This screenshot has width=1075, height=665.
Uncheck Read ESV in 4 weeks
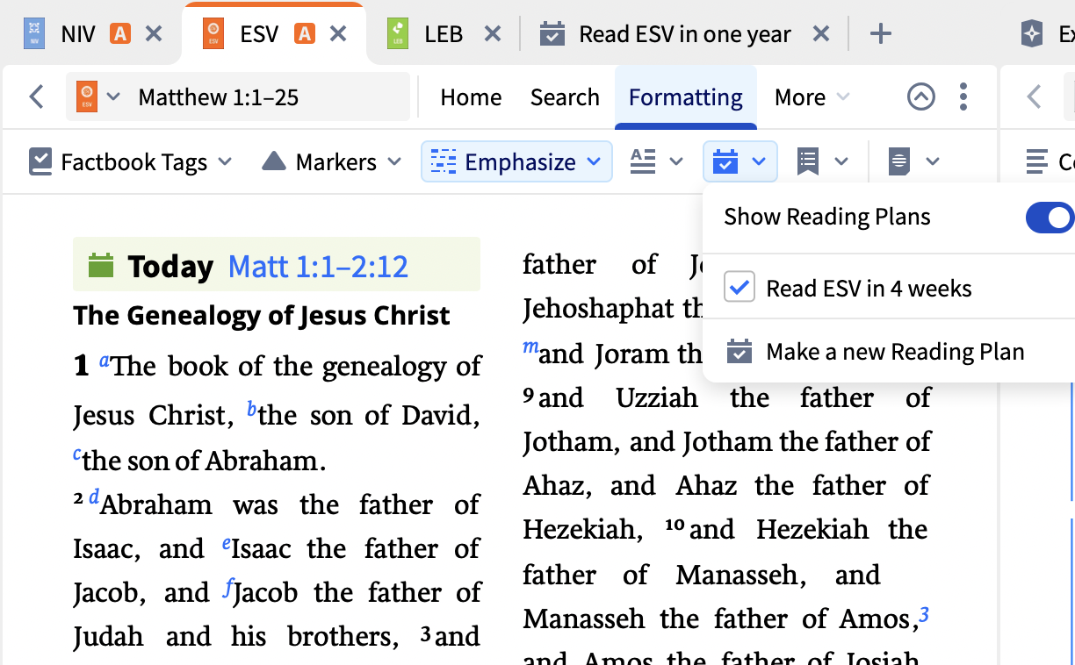[740, 286]
